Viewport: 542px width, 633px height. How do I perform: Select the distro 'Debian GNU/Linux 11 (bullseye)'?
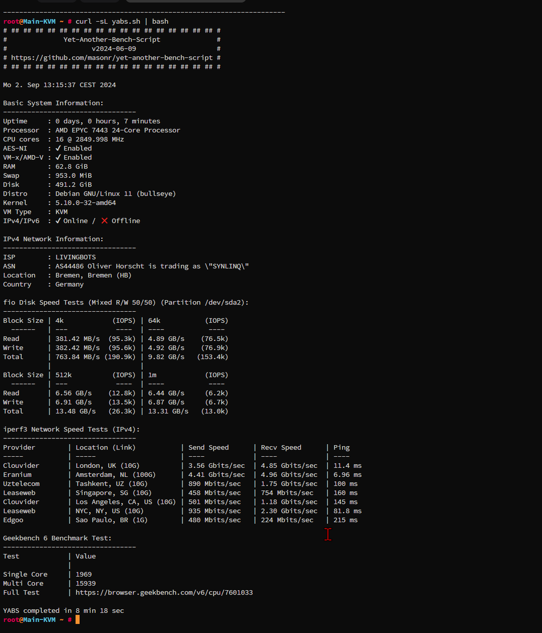116,194
